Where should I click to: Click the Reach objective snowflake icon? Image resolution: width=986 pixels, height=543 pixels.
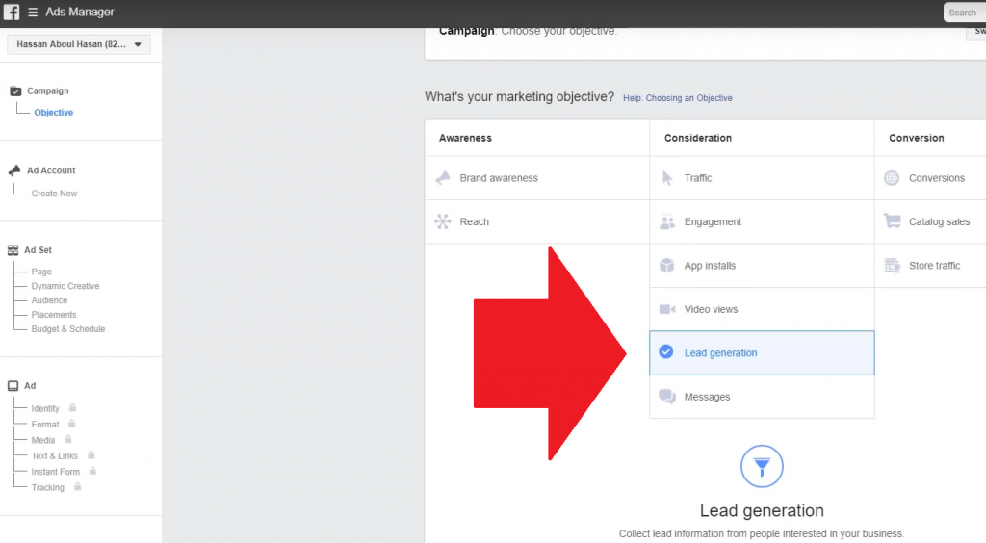443,221
